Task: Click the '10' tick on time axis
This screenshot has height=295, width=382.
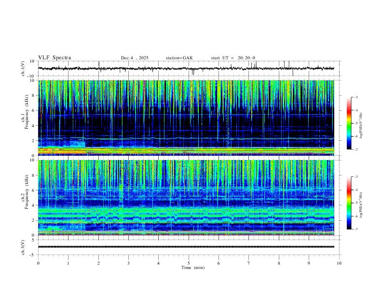Action: [x=339, y=263]
